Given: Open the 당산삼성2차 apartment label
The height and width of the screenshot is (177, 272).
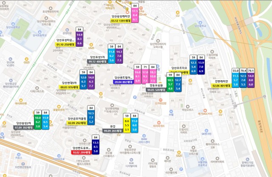Looking at the screenshot, I should (24, 124).
